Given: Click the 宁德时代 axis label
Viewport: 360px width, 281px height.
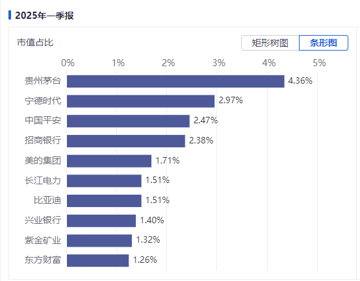Looking at the screenshot, I should point(43,101).
